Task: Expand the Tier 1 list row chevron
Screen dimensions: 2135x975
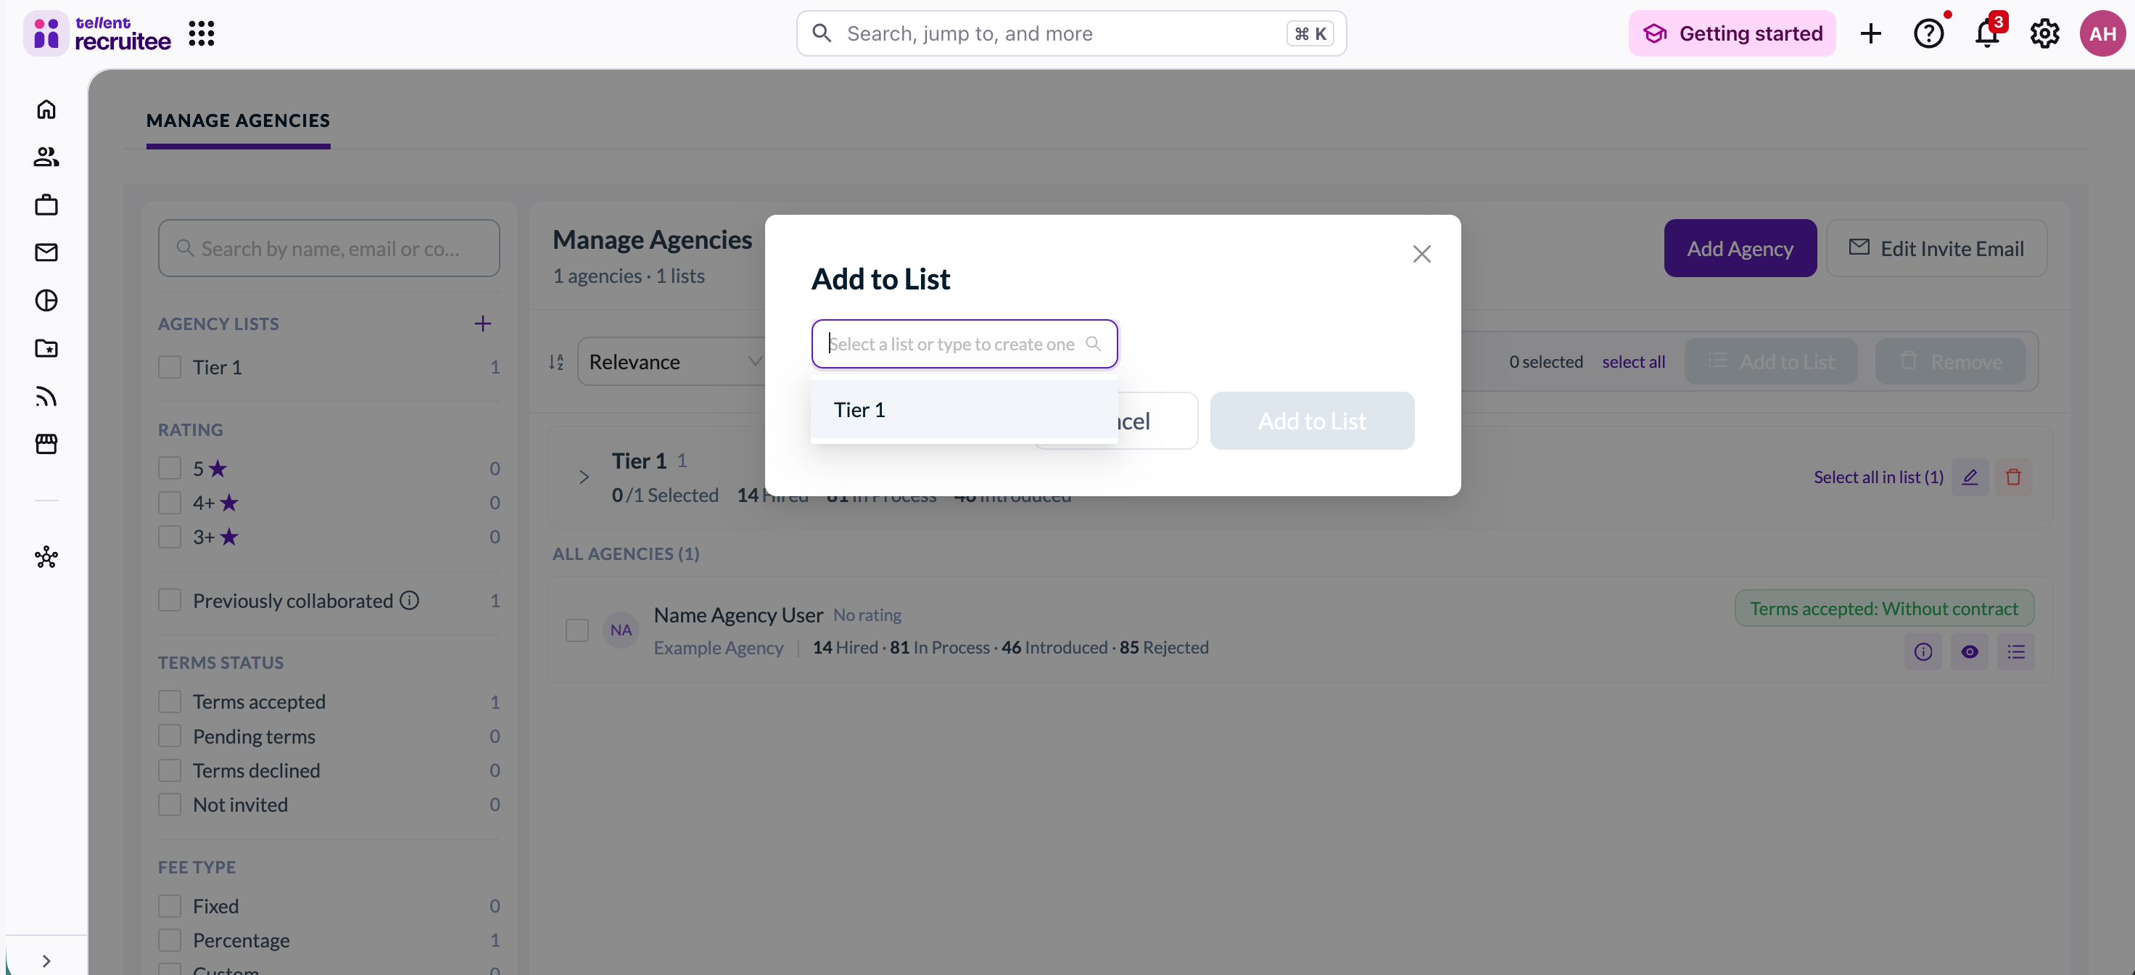Action: click(584, 477)
